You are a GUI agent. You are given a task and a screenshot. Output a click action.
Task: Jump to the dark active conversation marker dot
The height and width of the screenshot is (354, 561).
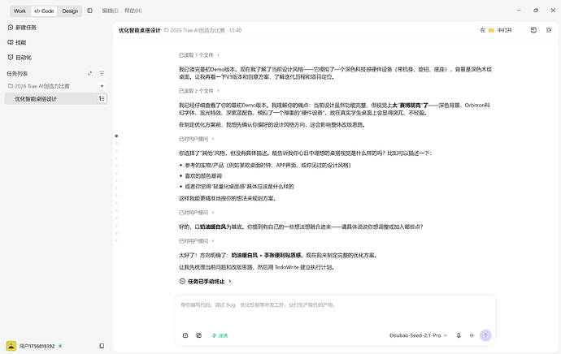pyautogui.click(x=116, y=136)
